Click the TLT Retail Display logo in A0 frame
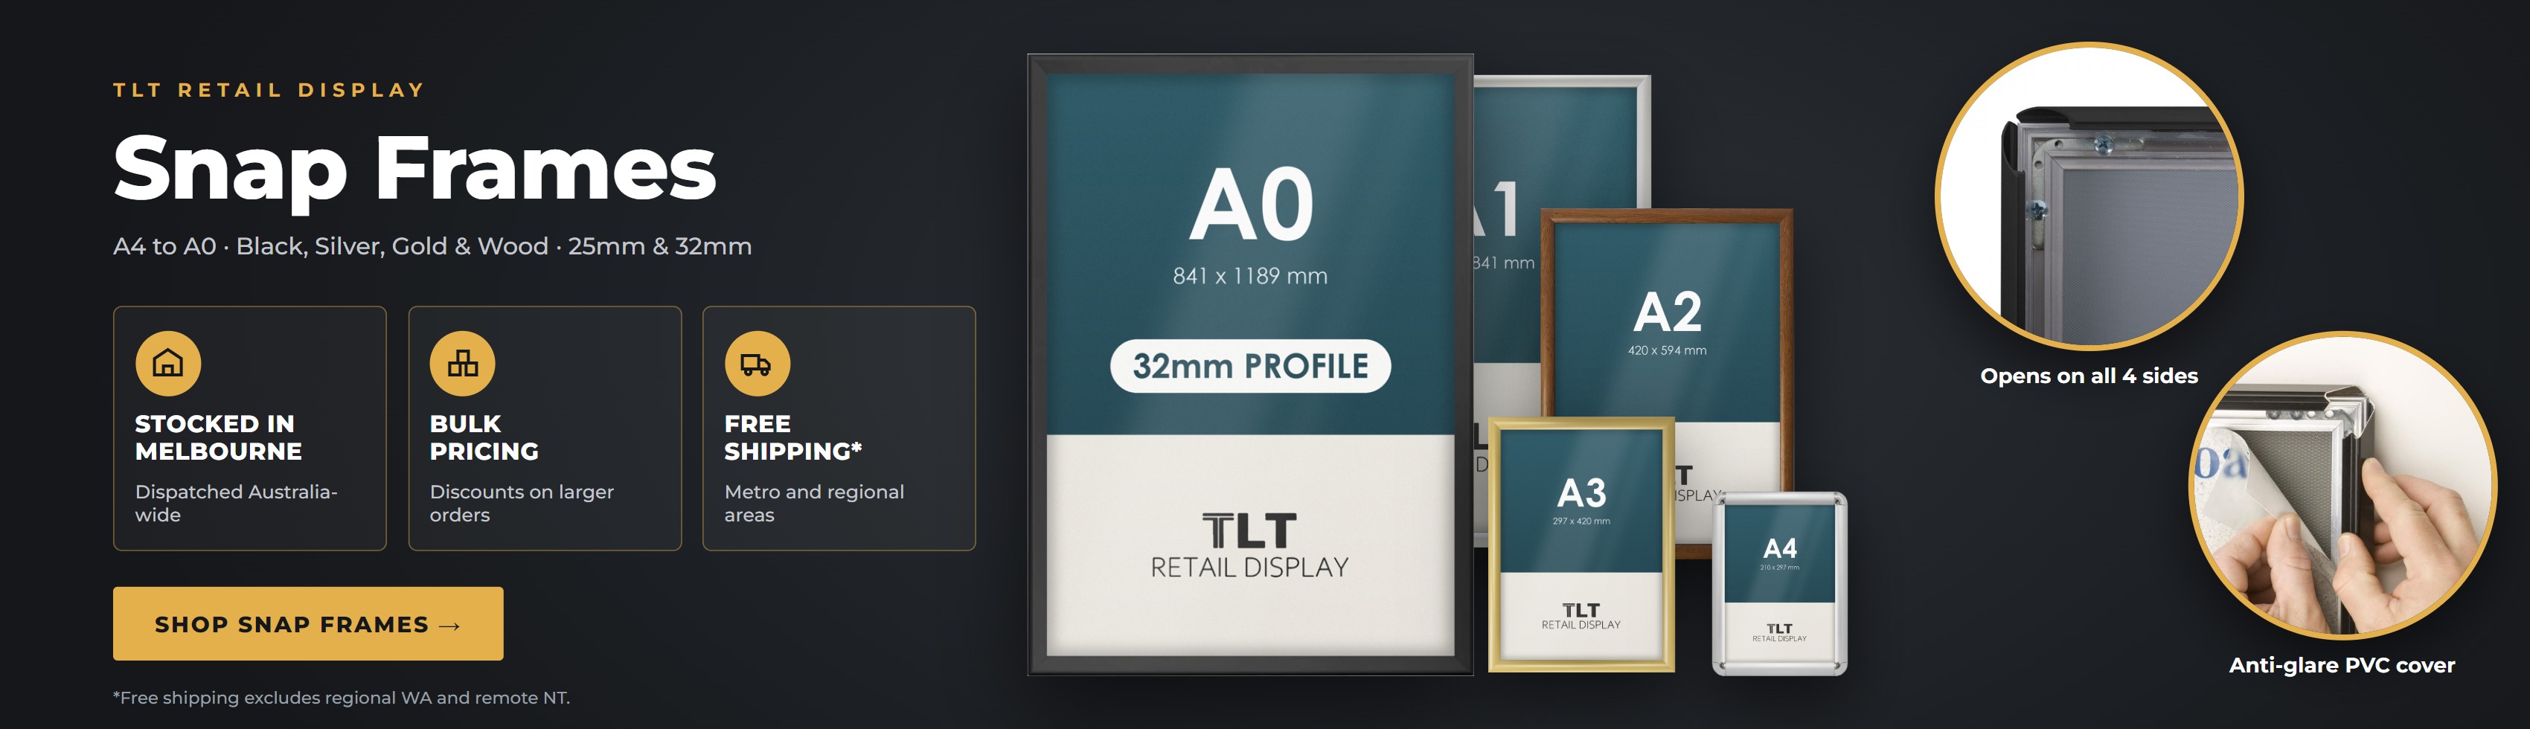Viewport: 2530px width, 729px height. pyautogui.click(x=1250, y=545)
